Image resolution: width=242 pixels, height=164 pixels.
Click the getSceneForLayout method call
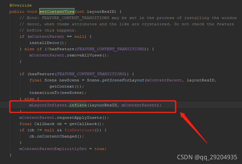123,80
